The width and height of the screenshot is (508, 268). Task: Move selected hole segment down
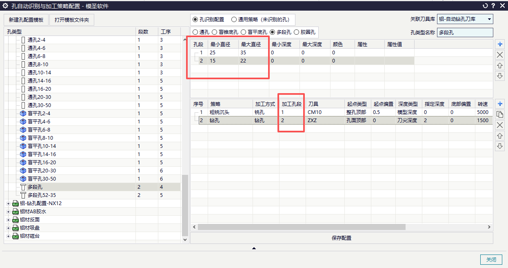point(500,76)
